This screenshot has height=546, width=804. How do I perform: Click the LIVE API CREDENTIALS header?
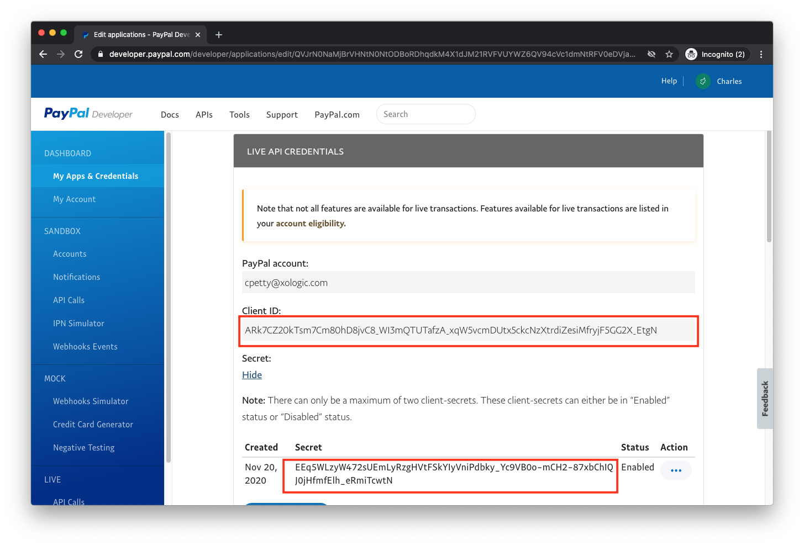pyautogui.click(x=469, y=151)
